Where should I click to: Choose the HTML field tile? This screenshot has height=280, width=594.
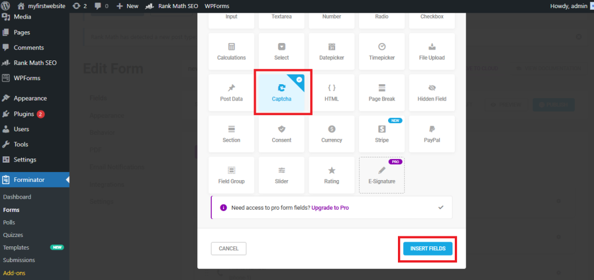(332, 93)
